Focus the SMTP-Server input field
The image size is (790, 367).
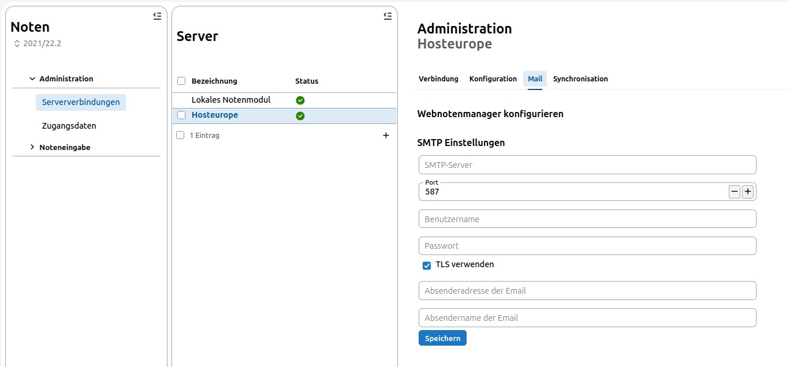[587, 165]
